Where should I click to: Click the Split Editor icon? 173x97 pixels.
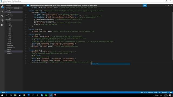[168, 5]
